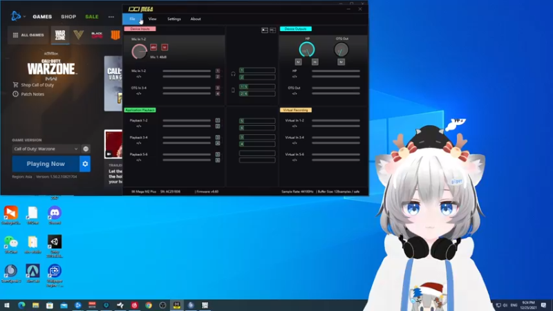This screenshot has width=553, height=311.
Task: Adjust the Mic In 1-2 gain knob
Action: pos(139,51)
